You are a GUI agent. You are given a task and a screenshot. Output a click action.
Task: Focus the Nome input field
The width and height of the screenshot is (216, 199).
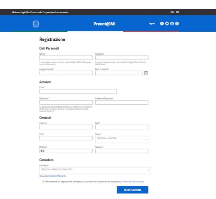pyautogui.click(x=66, y=58)
